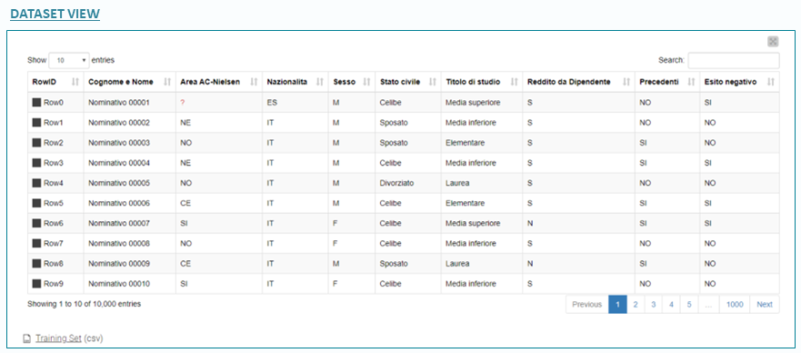801x353 pixels.
Task: Click the dark square marker of Row0
Action: (36, 103)
